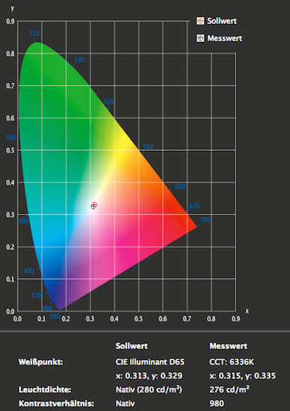Viewport: 290px width, 411px height.
Task: Click the Messwert column header in the table
Action: 229,346
